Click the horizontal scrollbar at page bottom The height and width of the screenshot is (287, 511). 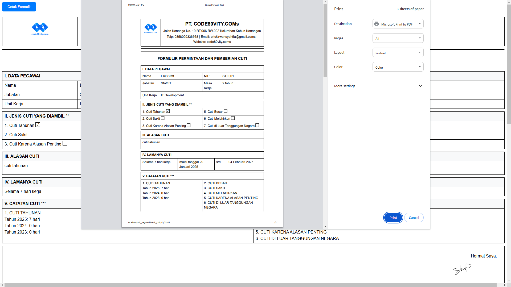(250, 285)
